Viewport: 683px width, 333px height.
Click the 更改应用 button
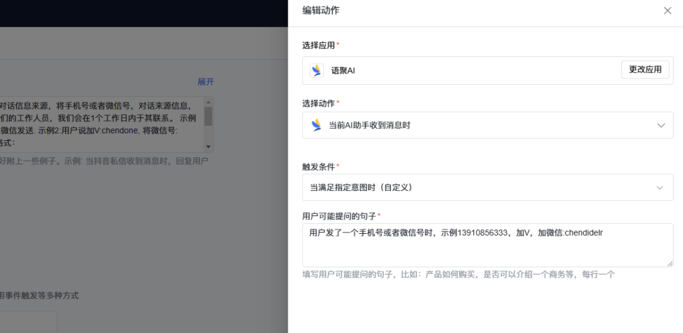(x=645, y=70)
